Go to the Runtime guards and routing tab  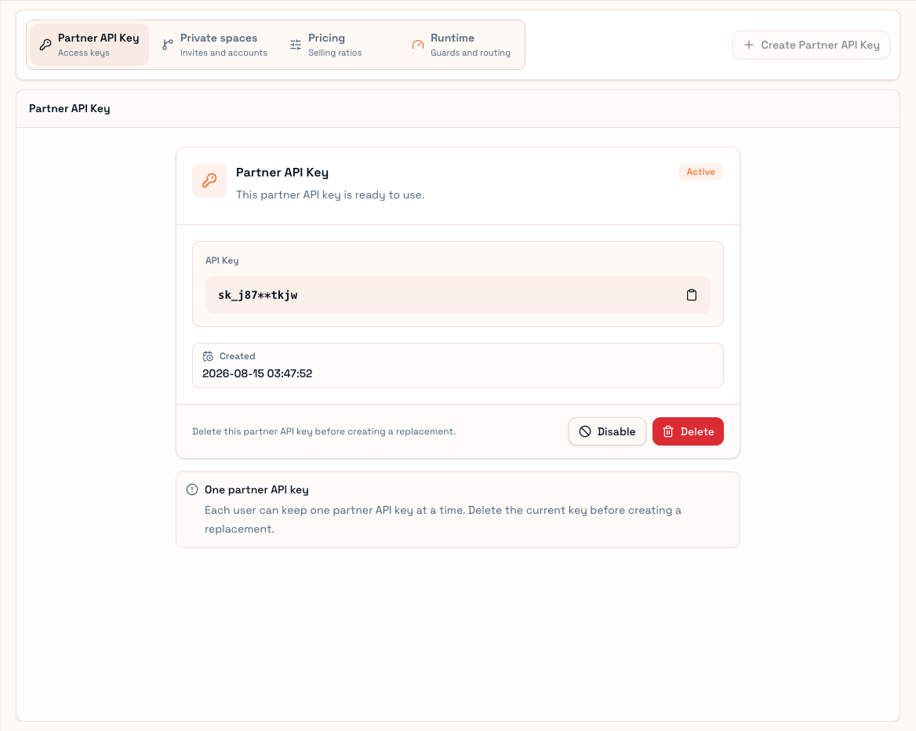461,45
